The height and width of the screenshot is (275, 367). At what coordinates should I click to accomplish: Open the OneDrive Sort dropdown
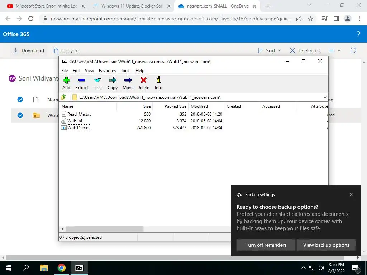point(269,50)
